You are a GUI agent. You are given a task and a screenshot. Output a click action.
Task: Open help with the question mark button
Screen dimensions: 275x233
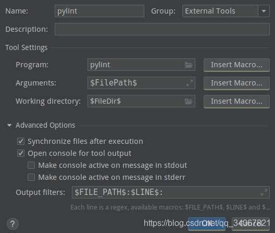pos(12,224)
